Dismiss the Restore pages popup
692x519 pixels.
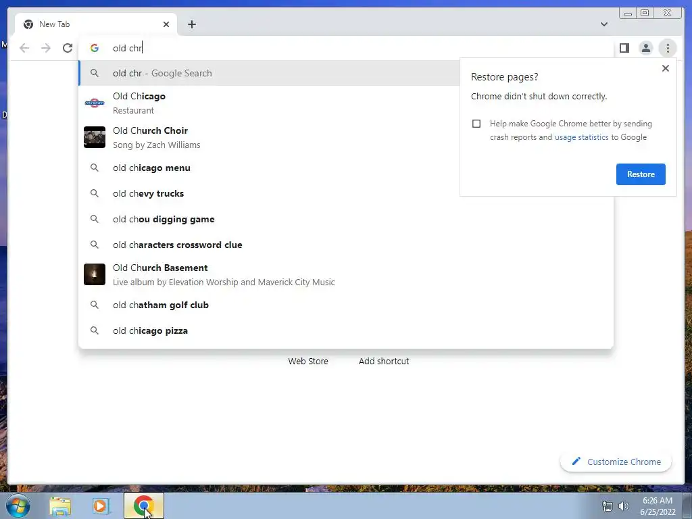click(x=666, y=68)
